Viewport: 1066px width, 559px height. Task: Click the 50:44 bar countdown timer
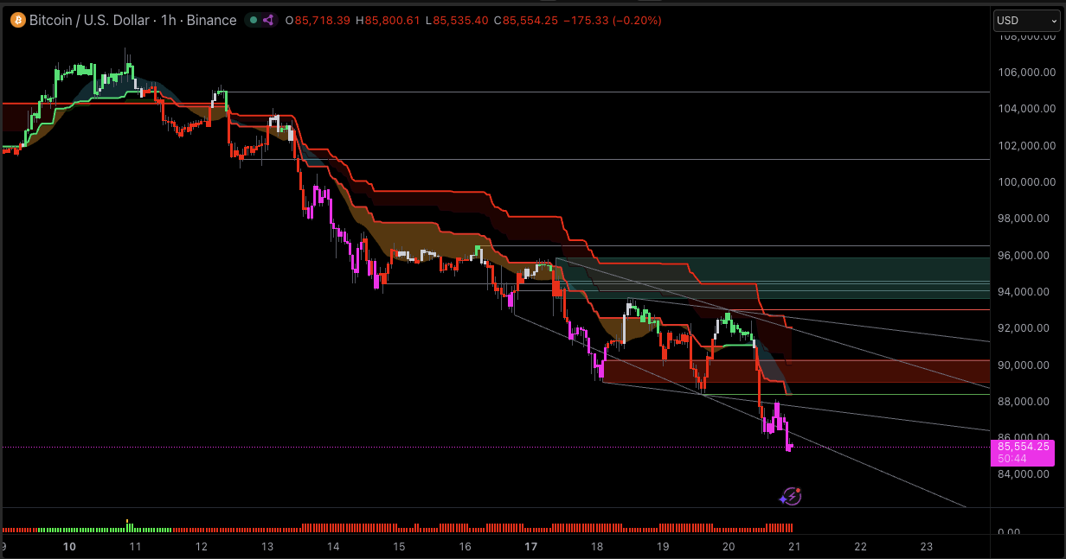tap(1011, 459)
